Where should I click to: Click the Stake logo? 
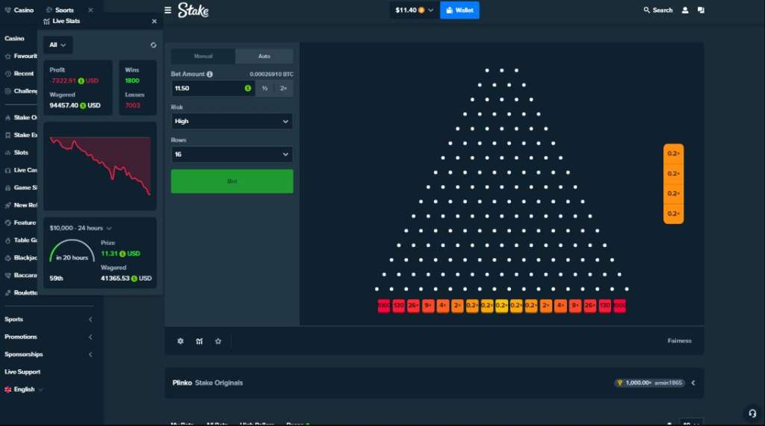[x=193, y=10]
